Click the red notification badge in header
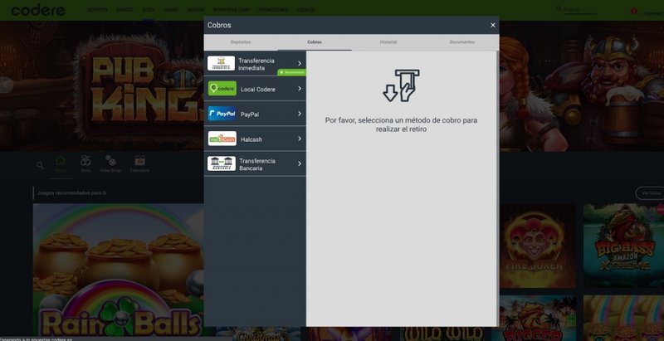664x341 pixels. tap(634, 11)
